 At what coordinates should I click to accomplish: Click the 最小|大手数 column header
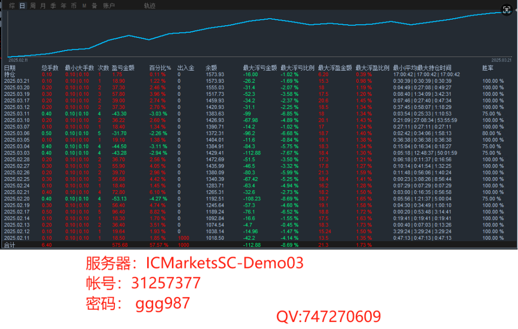point(79,68)
